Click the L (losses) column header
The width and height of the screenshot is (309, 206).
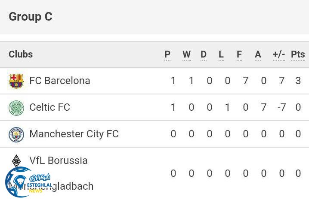pyautogui.click(x=221, y=55)
